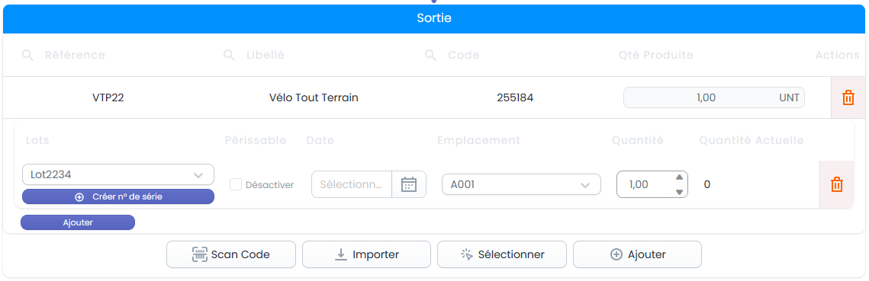Delete the VTP22 product row with the trash icon
The height and width of the screenshot is (281, 869).
[x=848, y=98]
